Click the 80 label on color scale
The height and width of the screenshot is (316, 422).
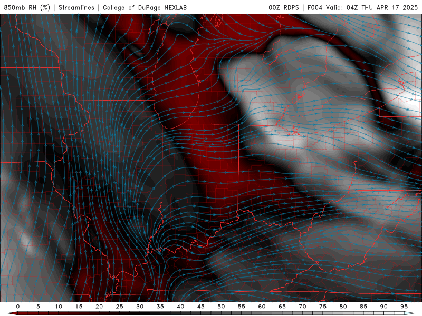tap(343, 307)
